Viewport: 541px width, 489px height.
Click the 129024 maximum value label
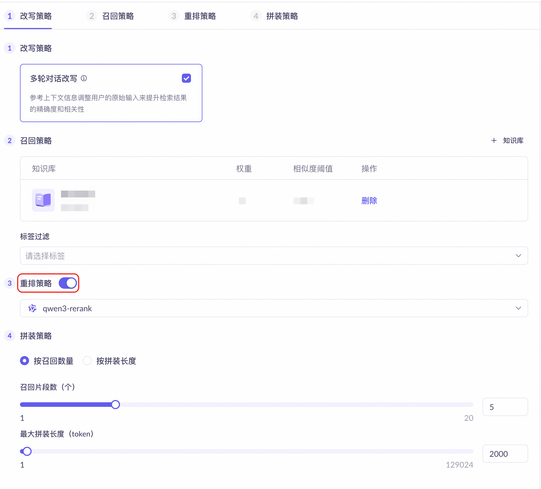pos(459,464)
